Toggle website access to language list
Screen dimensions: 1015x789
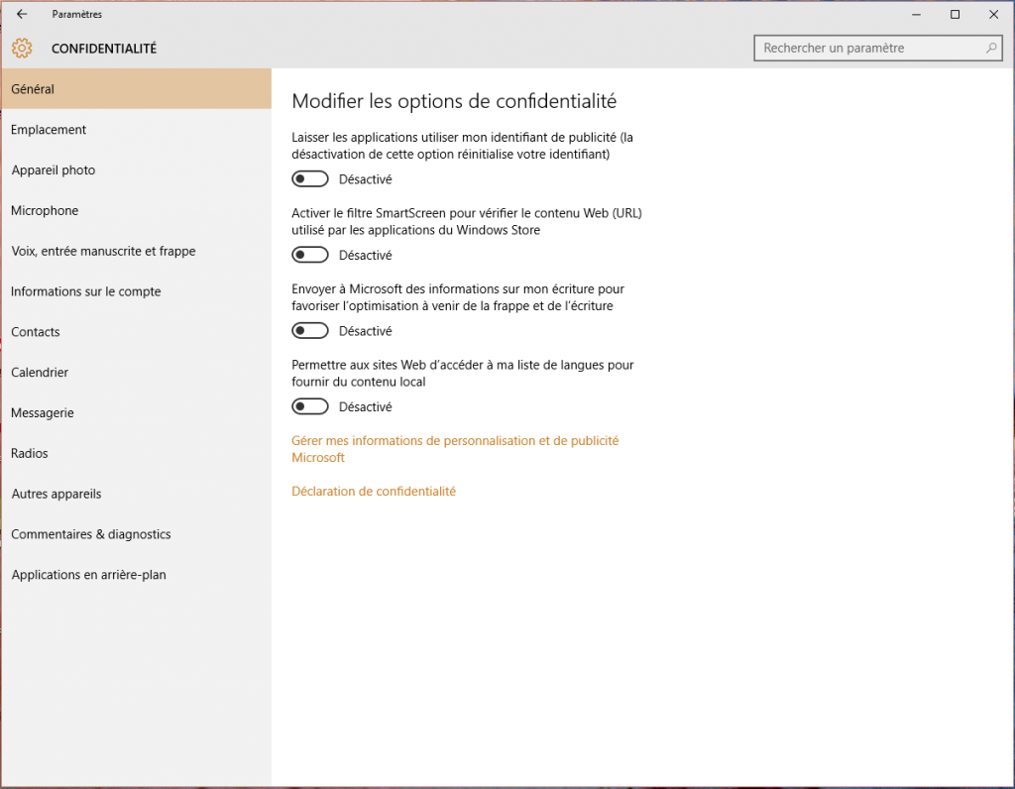(x=309, y=405)
